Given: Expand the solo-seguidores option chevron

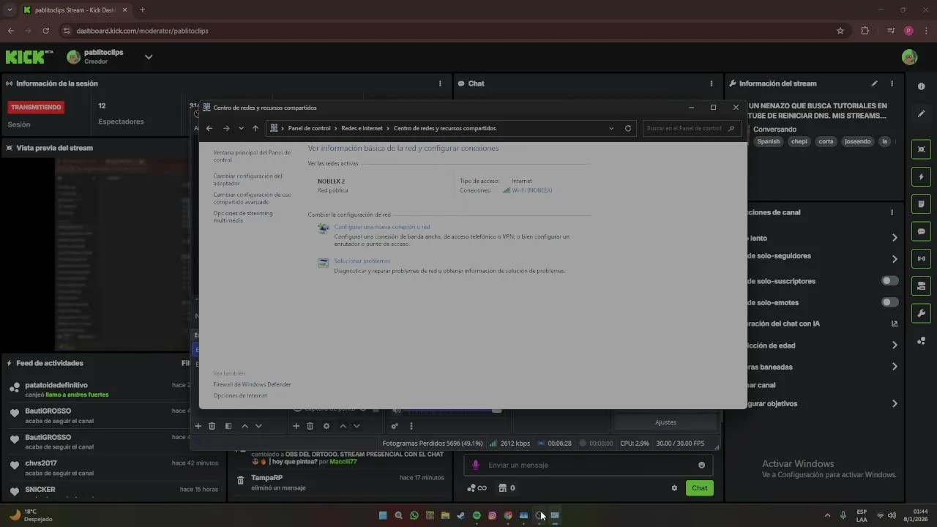Looking at the screenshot, I should (x=895, y=259).
